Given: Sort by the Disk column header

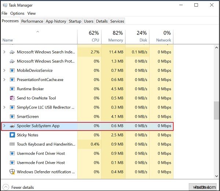Looking at the screenshot, I should point(137,36).
